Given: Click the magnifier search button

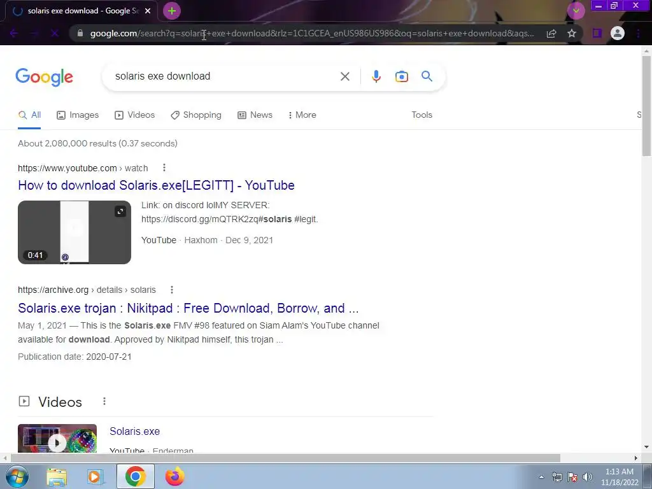Looking at the screenshot, I should click(427, 76).
